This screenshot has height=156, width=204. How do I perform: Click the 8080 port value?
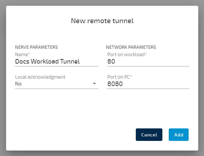coord(115,84)
